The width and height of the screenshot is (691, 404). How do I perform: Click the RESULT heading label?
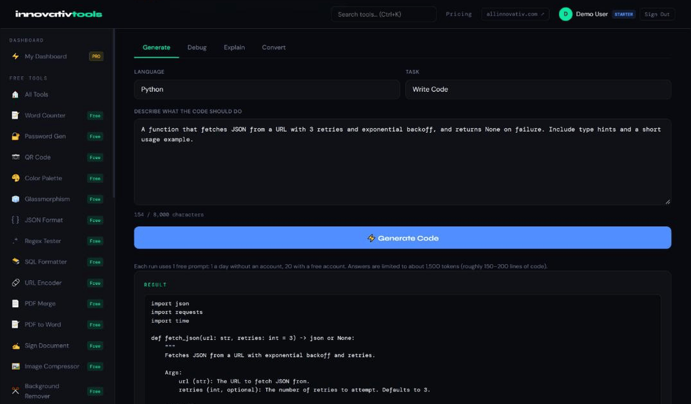tap(155, 285)
